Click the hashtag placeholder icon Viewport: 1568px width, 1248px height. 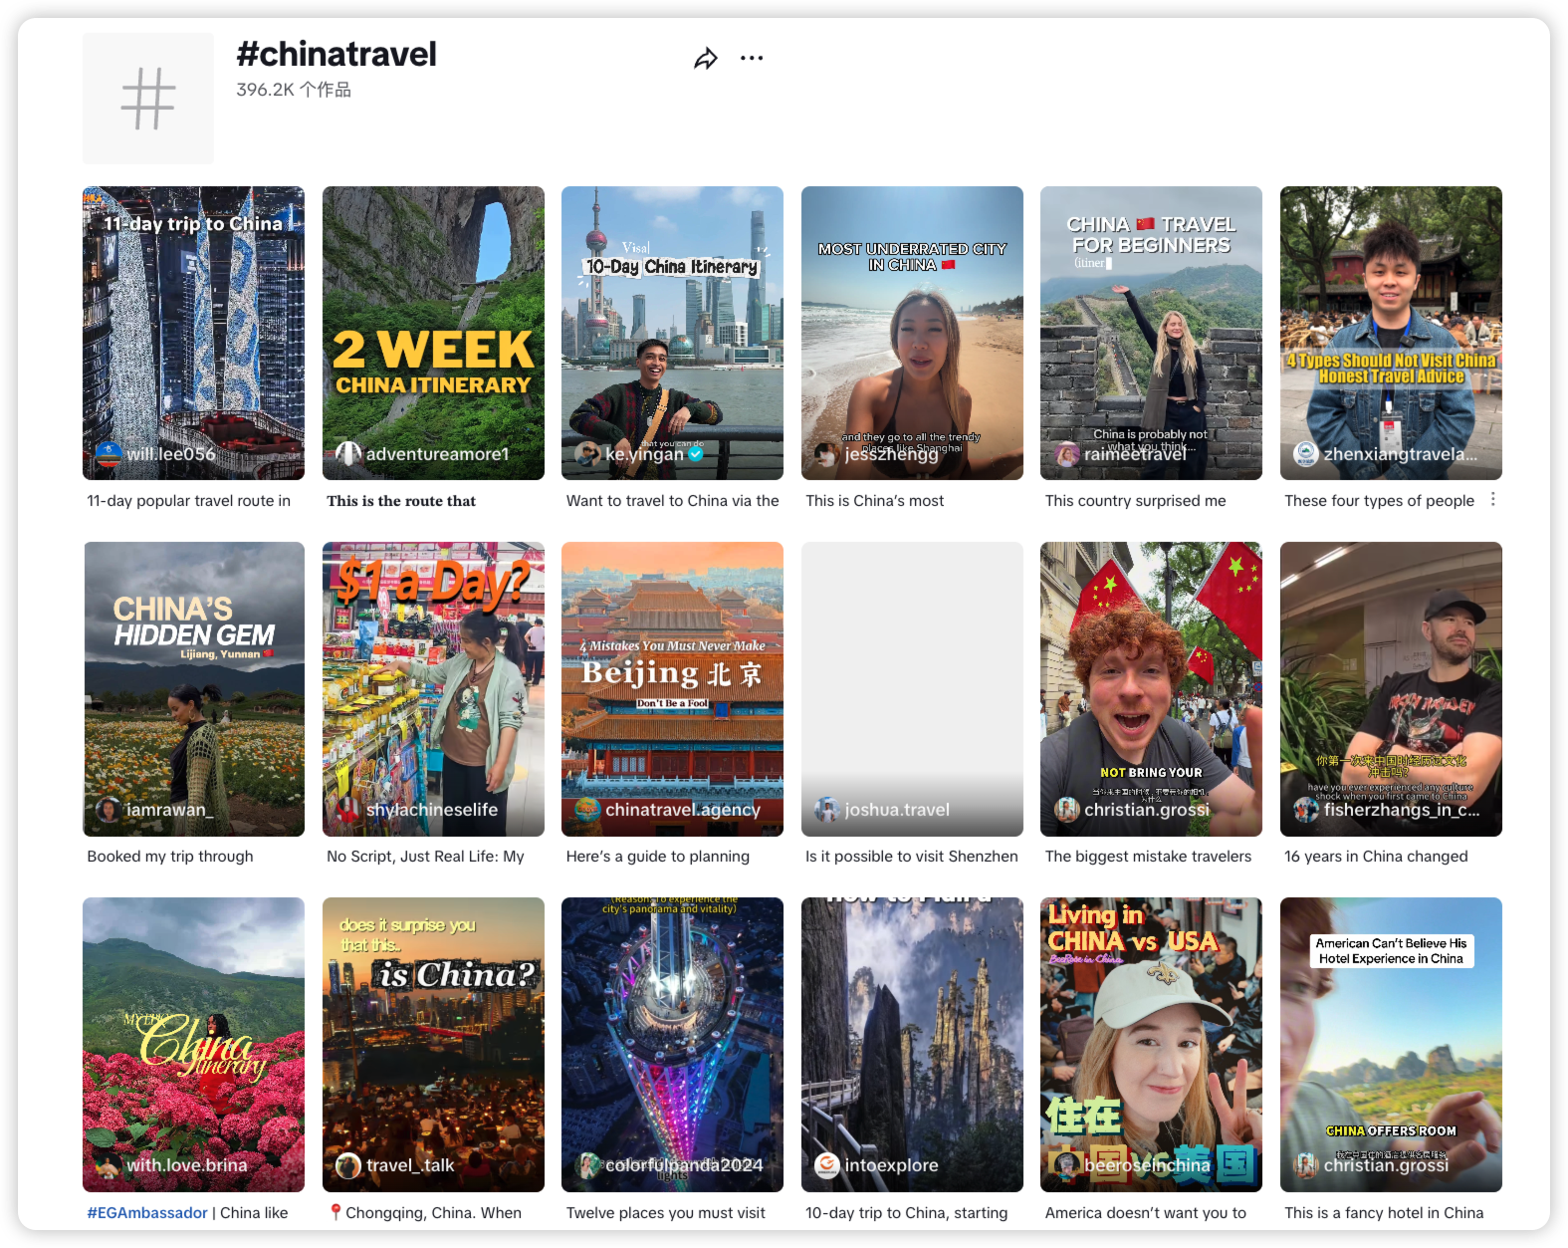[148, 99]
